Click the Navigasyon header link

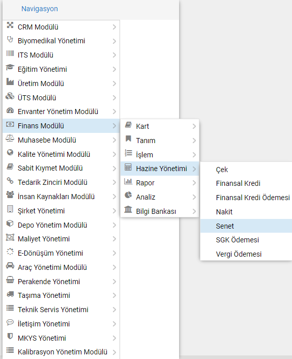pos(40,9)
